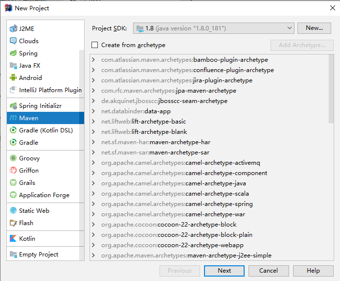Expand camel-archetype-activemq node
Image resolution: width=340 pixels, height=281 pixels.
tap(93, 162)
